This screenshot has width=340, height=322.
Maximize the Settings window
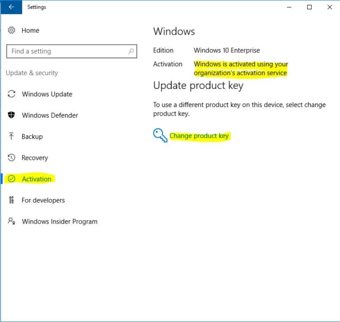(x=309, y=7)
